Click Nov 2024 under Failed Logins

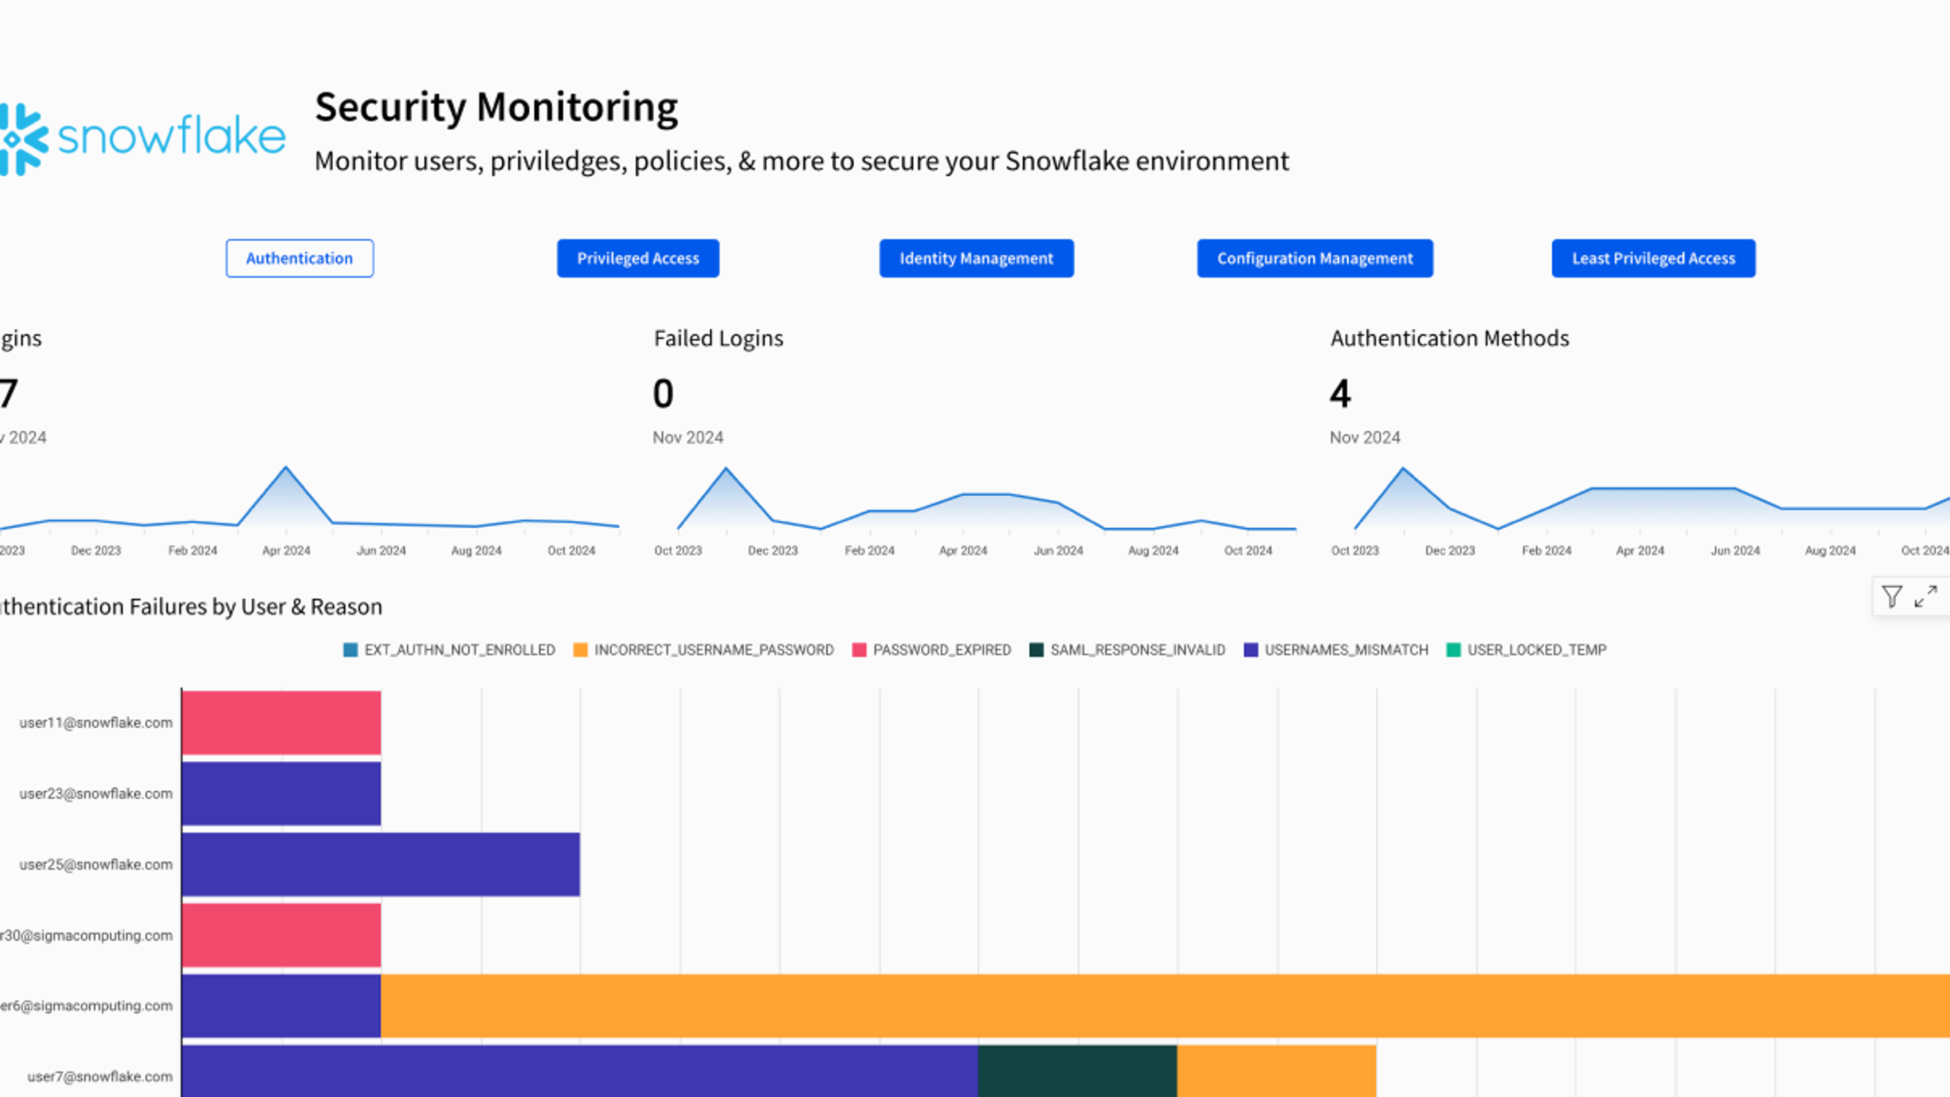688,438
